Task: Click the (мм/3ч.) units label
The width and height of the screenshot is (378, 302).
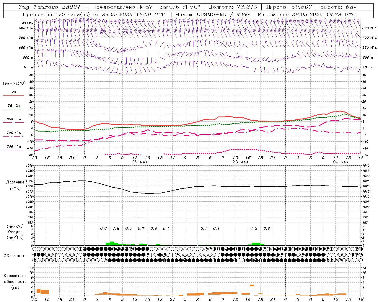Action: tap(15, 226)
